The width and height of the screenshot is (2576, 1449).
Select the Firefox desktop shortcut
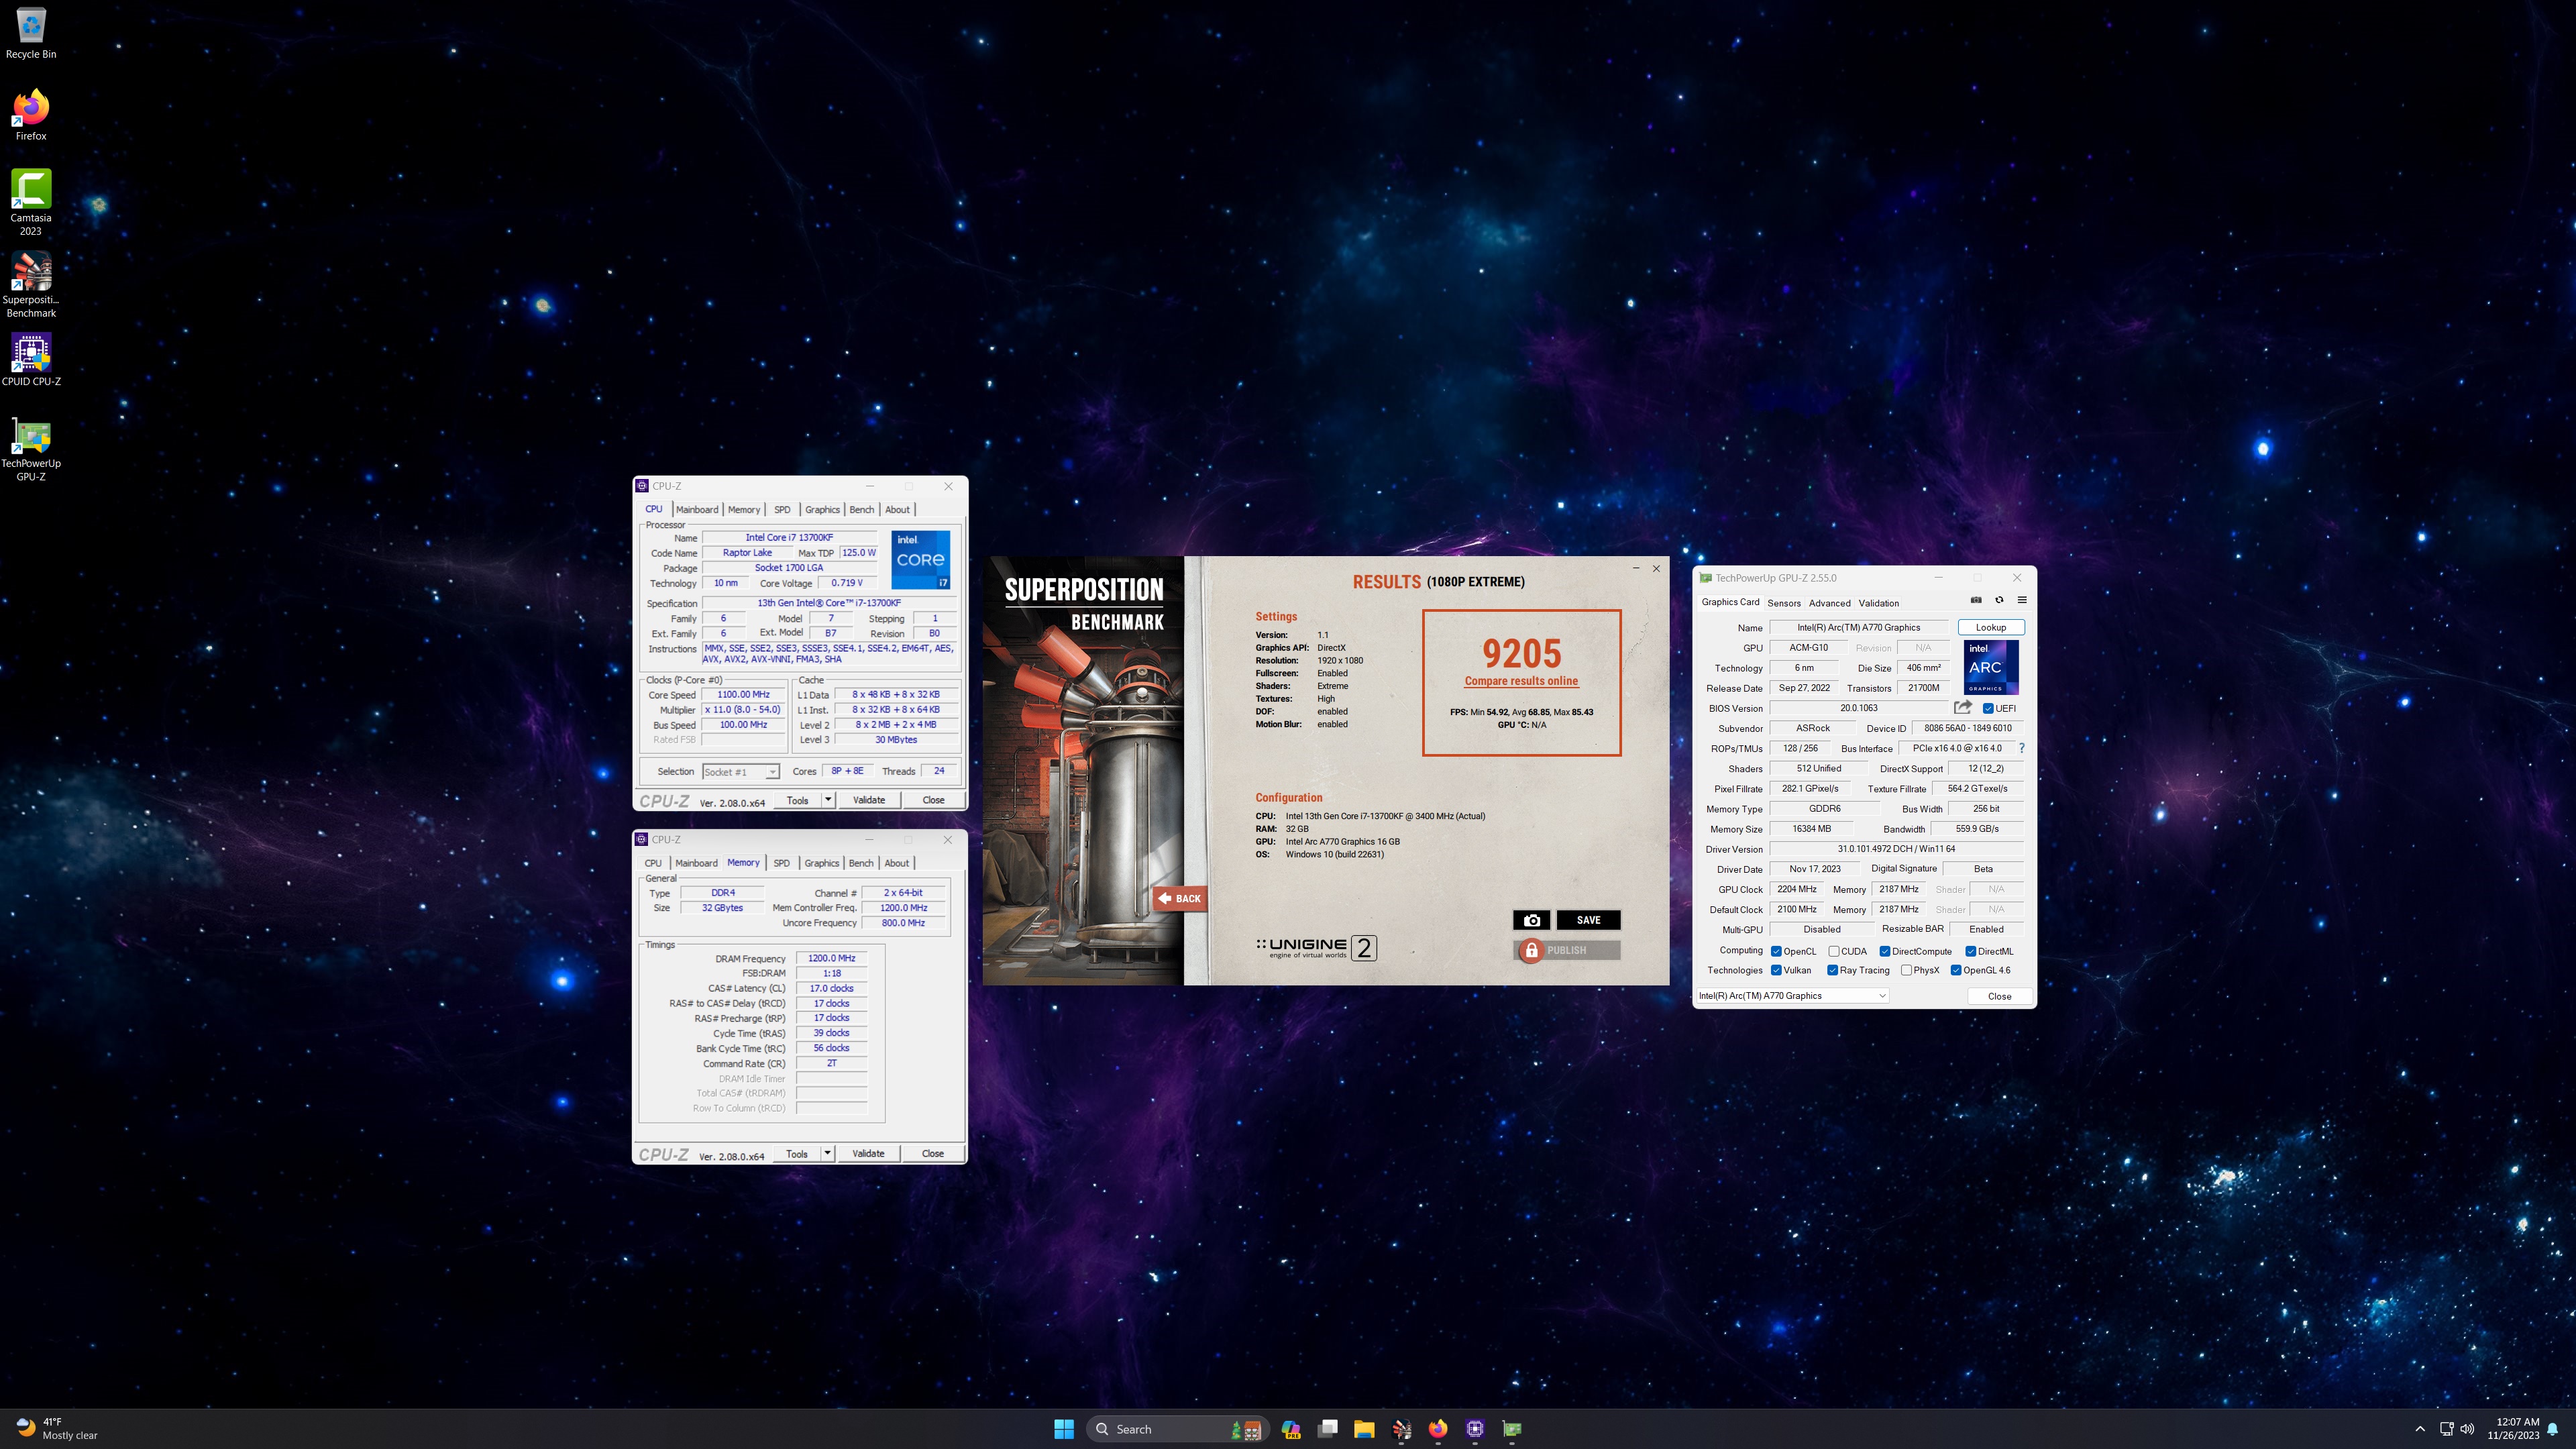click(31, 115)
